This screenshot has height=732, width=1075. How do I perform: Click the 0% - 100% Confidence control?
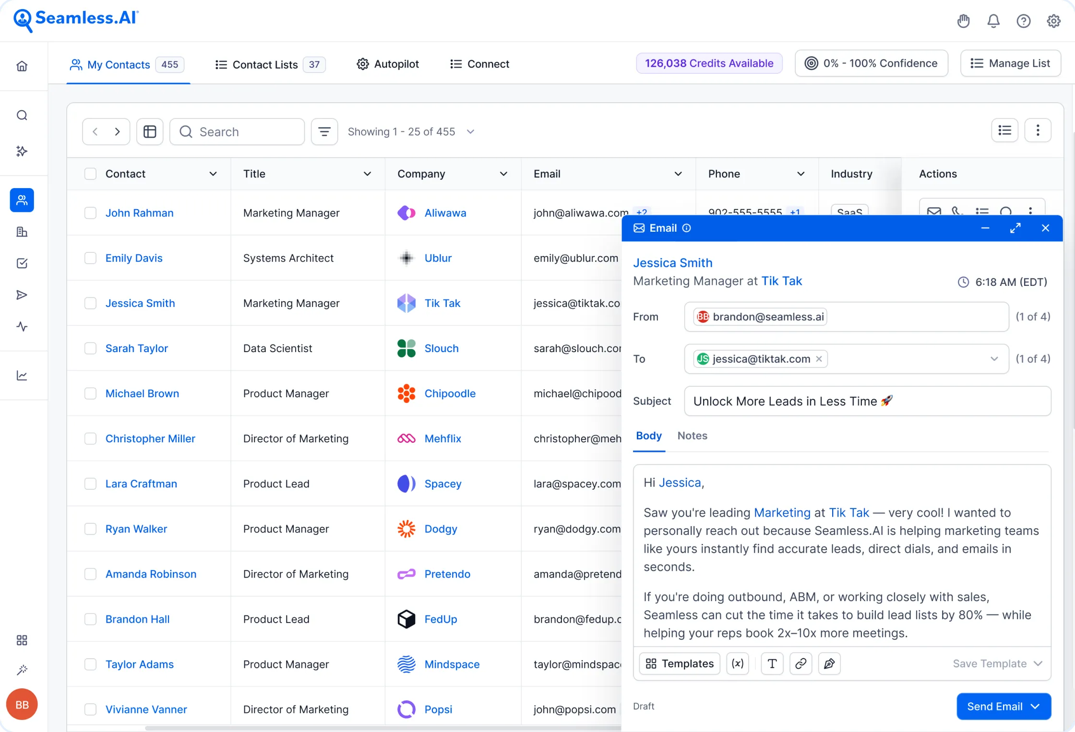(x=871, y=63)
